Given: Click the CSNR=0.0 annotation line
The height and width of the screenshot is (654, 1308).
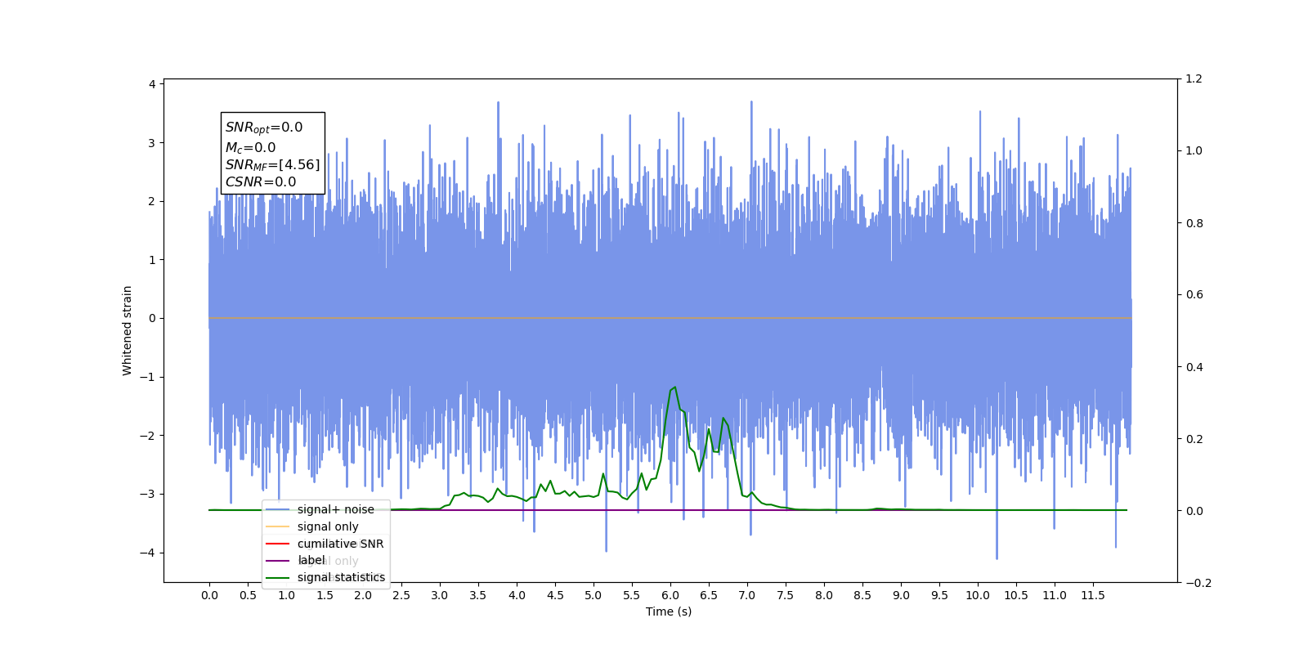Looking at the screenshot, I should click(x=261, y=182).
